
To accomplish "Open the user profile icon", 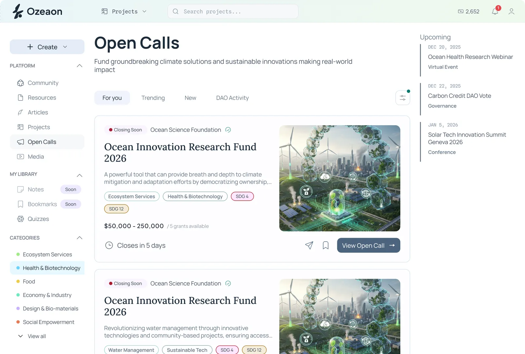I will (x=511, y=11).
